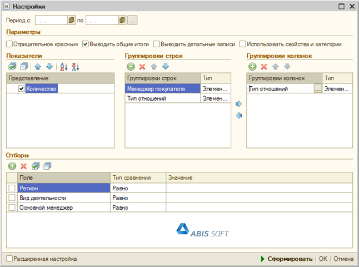
Task: Click Представление column header
Action: (x=61, y=78)
